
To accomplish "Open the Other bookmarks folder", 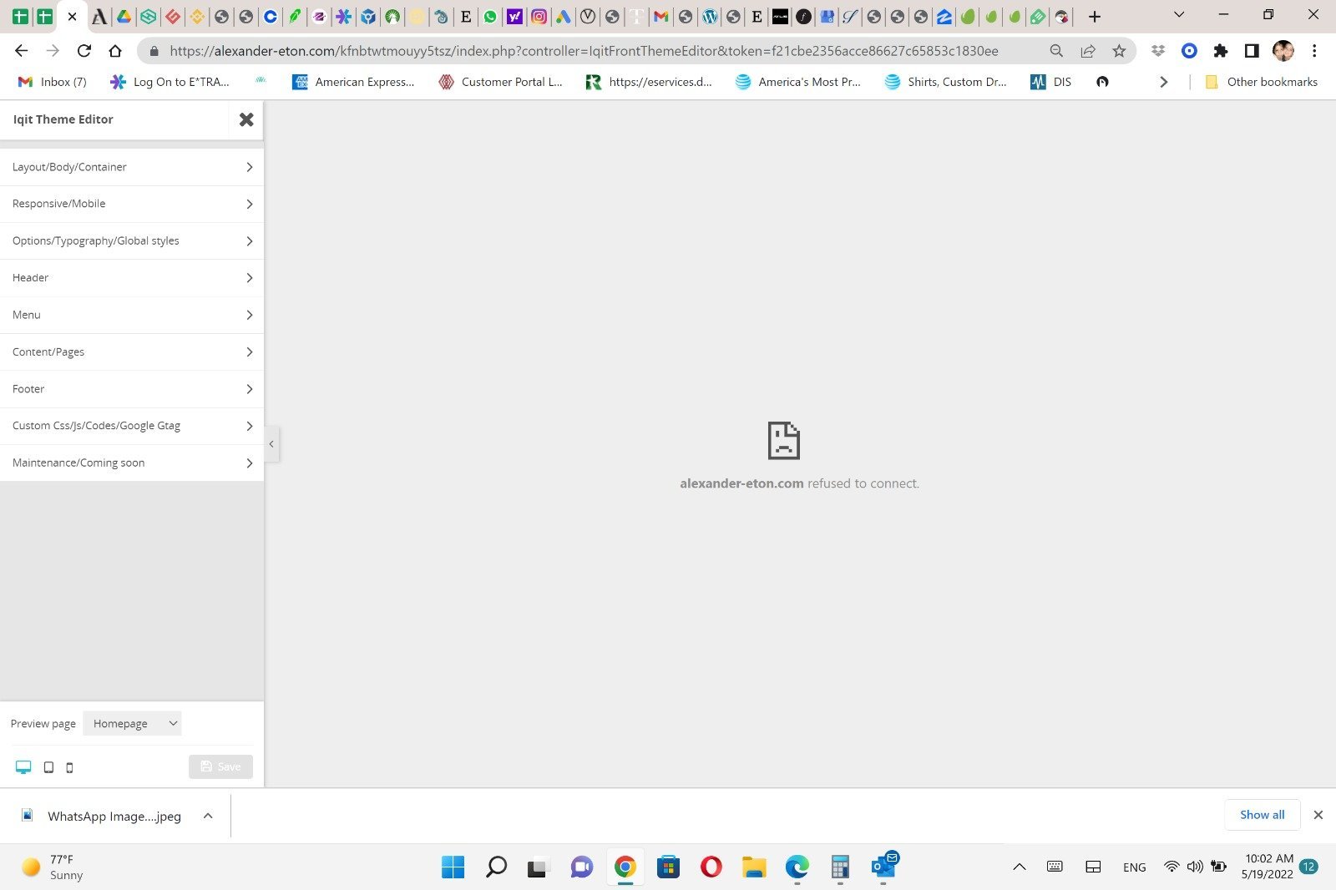I will click(x=1261, y=82).
